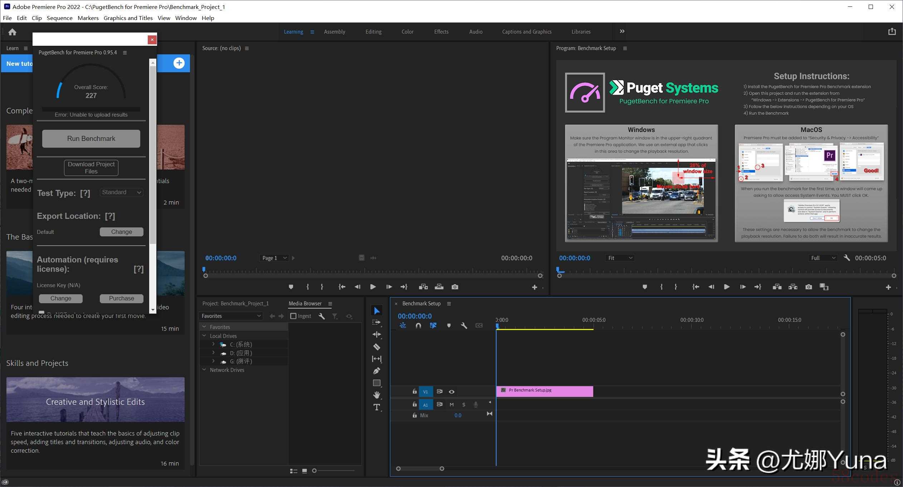903x487 pixels.
Task: Click Download Project Files button
Action: 91,168
